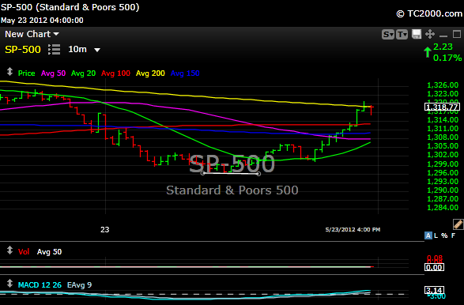Open the New Chart dropdown menu

32,34
